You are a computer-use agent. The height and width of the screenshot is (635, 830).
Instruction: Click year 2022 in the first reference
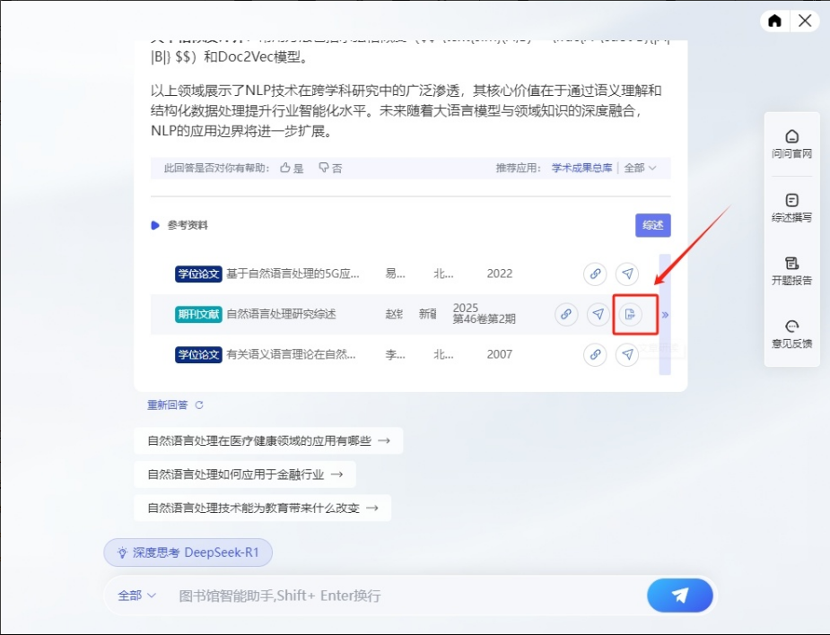tap(499, 274)
